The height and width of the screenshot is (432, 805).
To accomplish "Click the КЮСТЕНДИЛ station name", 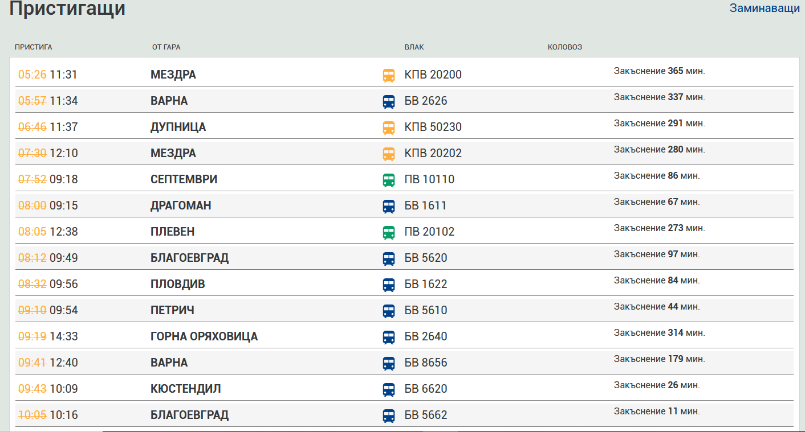I will click(x=185, y=389).
